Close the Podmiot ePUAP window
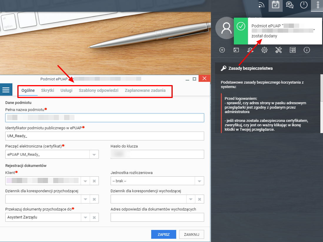The width and height of the screenshot is (323, 242). pos(204,79)
